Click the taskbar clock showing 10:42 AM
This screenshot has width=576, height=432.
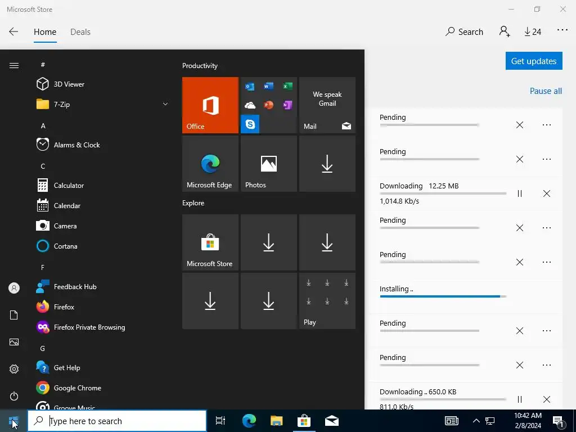[x=528, y=421]
